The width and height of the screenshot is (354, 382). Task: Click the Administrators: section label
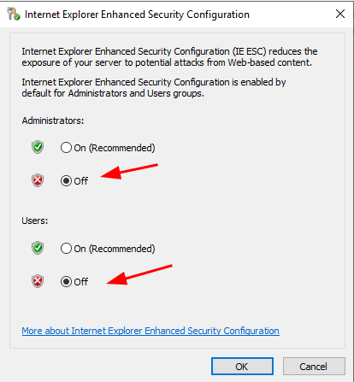click(53, 120)
